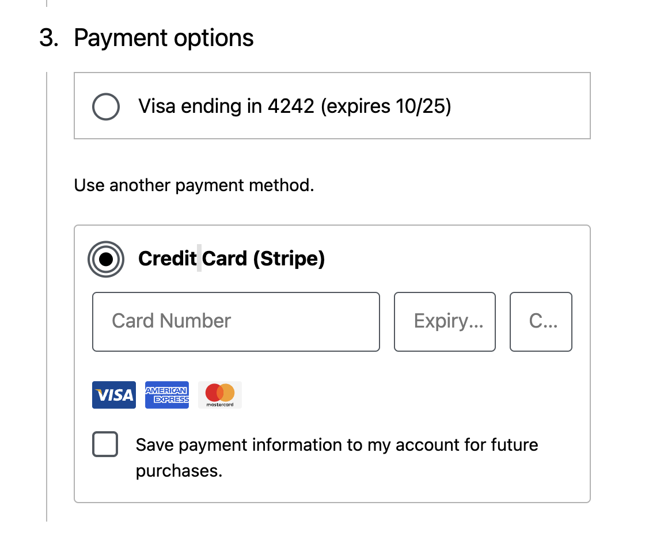Select the Credit Card (Stripe) radio button
The height and width of the screenshot is (540, 645).
107,259
